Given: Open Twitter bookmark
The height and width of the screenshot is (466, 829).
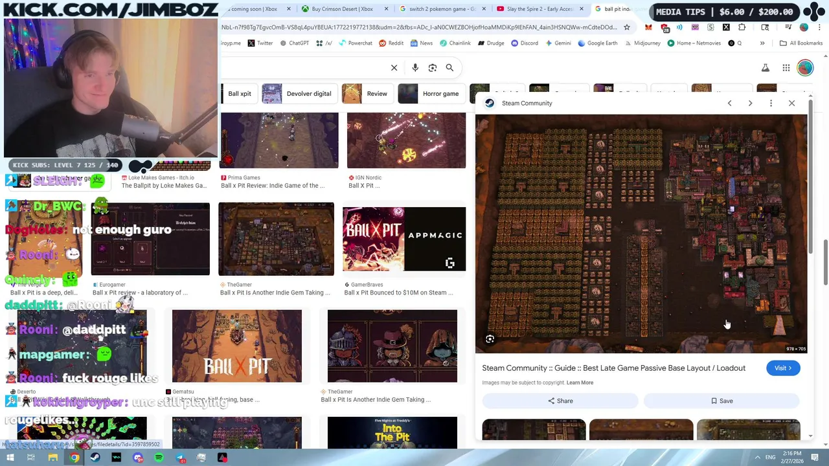Looking at the screenshot, I should pyautogui.click(x=260, y=43).
